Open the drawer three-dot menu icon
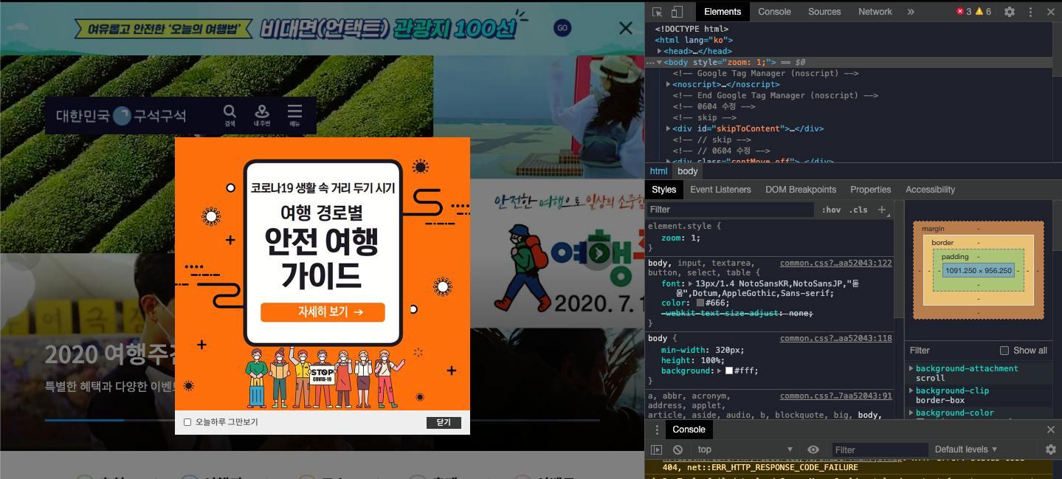1062x479 pixels. 657,430
